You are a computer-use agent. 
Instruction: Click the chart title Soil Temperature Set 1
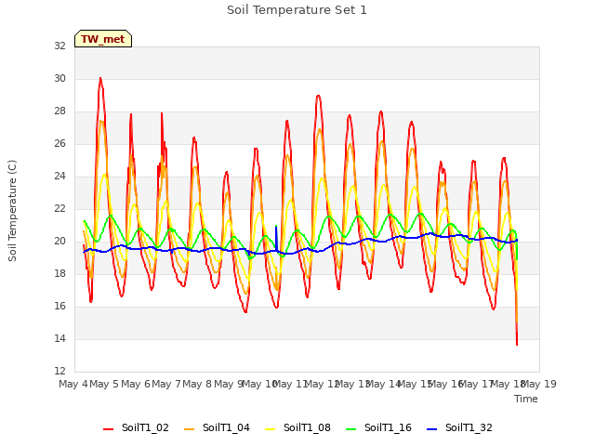point(297,10)
